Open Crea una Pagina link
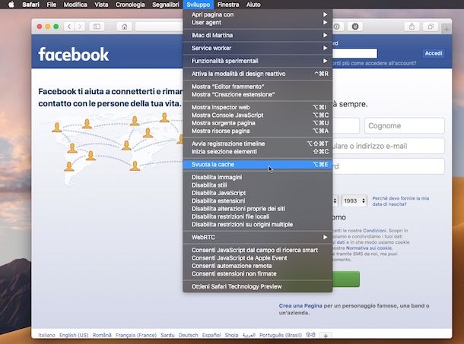The image size is (464, 344). click(300, 306)
